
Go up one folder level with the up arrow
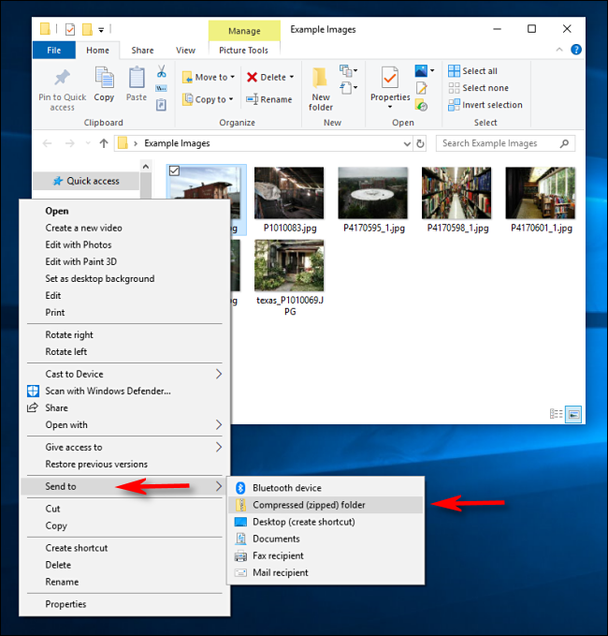(x=103, y=143)
